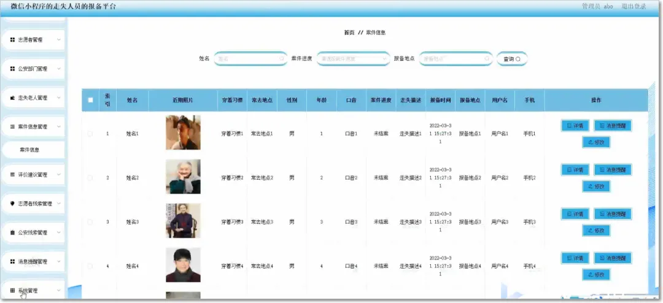This screenshot has height=303, width=663.
Task: Click the icon beside 走失老人管理
Action: point(13,98)
